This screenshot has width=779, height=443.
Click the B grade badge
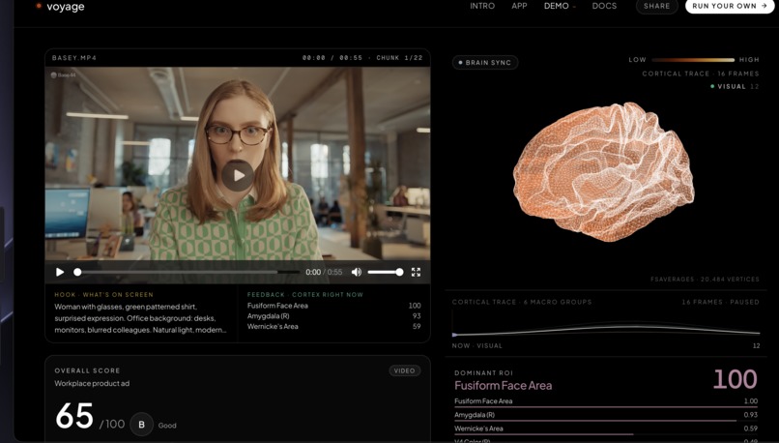(141, 425)
